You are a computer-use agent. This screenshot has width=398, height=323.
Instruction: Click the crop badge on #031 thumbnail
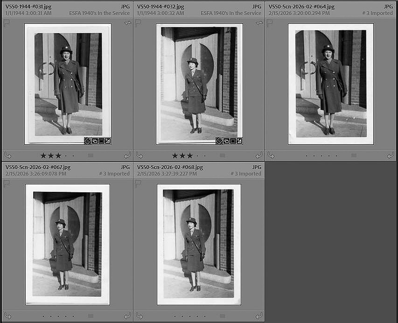101,141
